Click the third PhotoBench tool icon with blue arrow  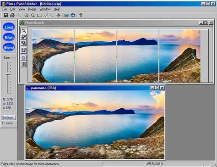[24, 43]
